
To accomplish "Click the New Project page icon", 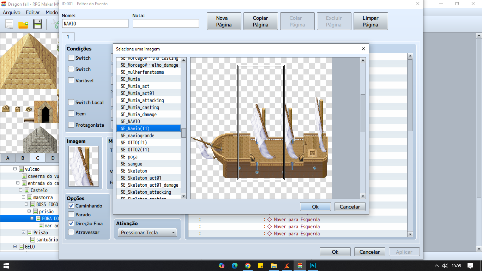I will [x=9, y=24].
